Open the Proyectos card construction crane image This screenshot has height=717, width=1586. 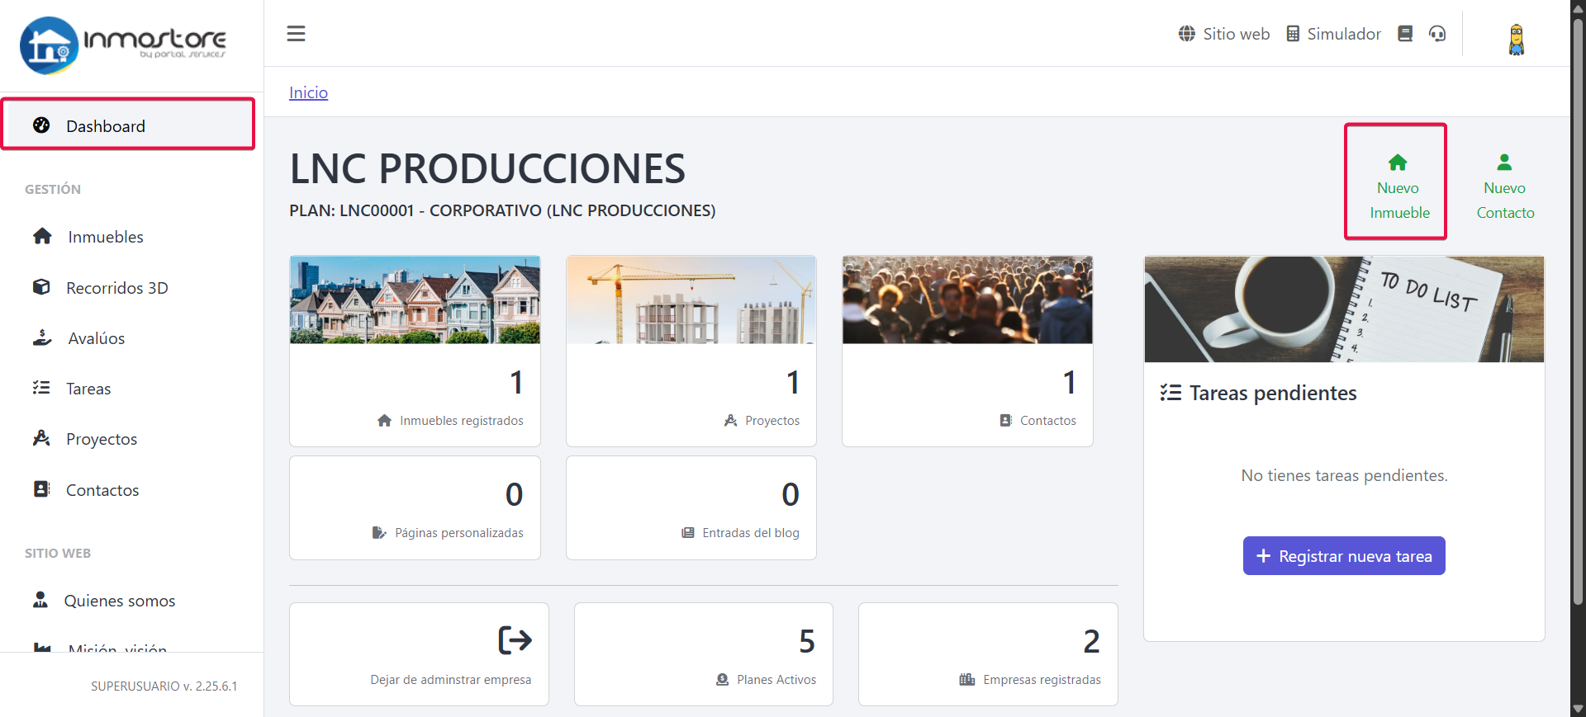tap(691, 300)
